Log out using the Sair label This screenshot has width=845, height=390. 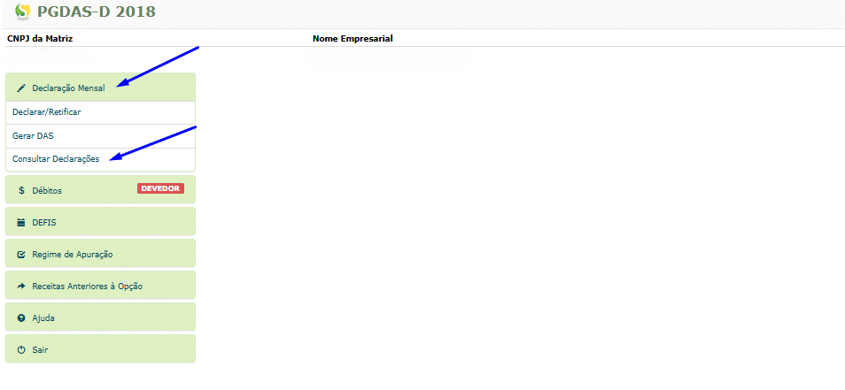click(40, 349)
